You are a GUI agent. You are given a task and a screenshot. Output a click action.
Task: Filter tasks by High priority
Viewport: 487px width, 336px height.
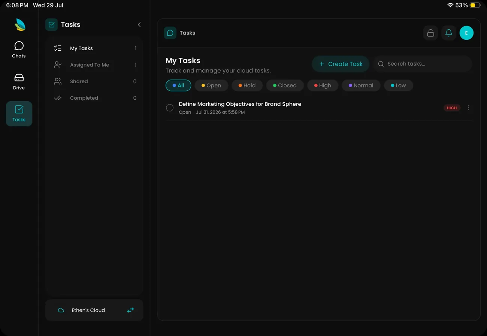point(323,85)
